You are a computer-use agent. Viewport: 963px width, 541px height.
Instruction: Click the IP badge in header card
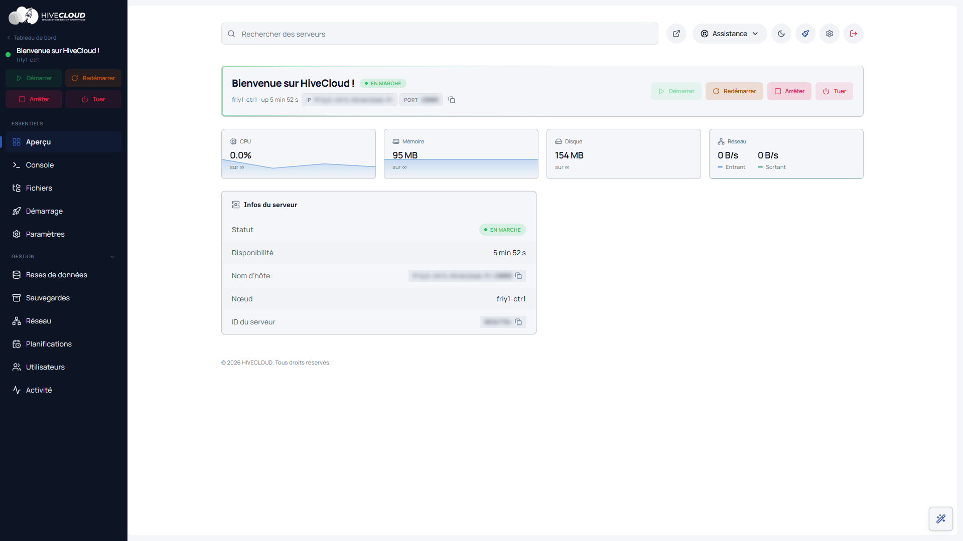[x=349, y=100]
